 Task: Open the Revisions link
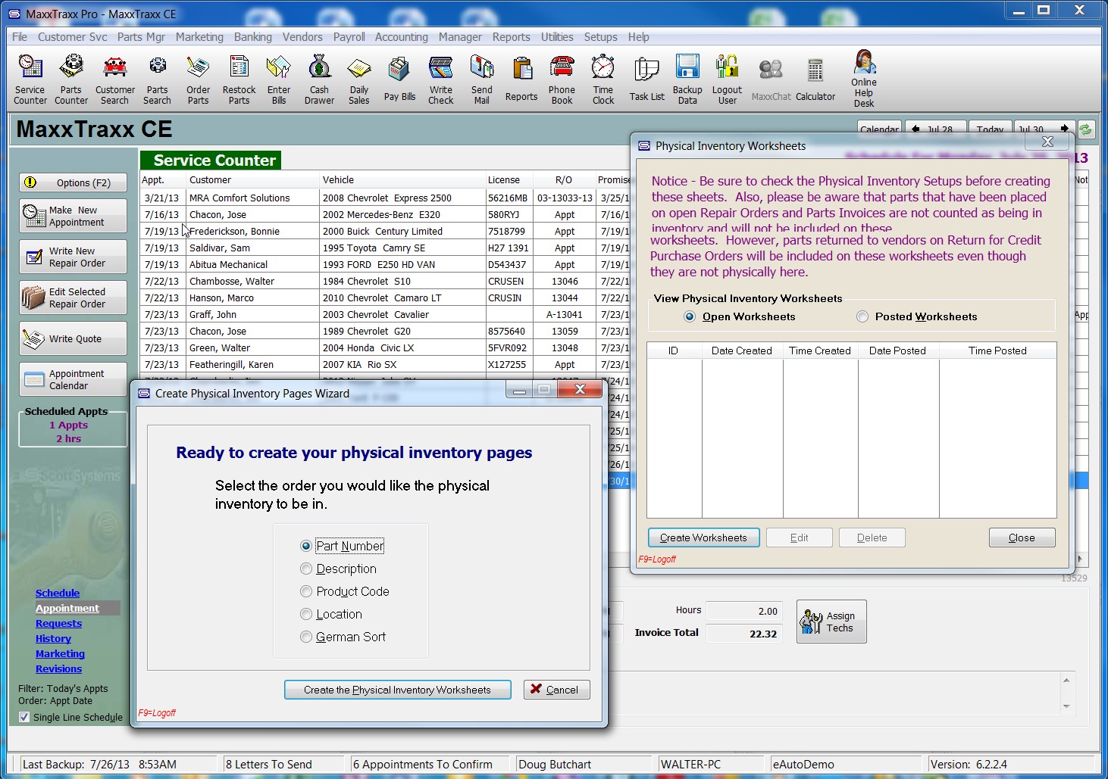(58, 668)
